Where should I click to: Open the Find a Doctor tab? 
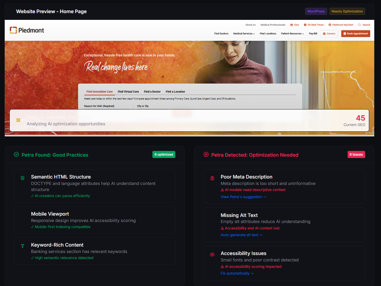(152, 92)
